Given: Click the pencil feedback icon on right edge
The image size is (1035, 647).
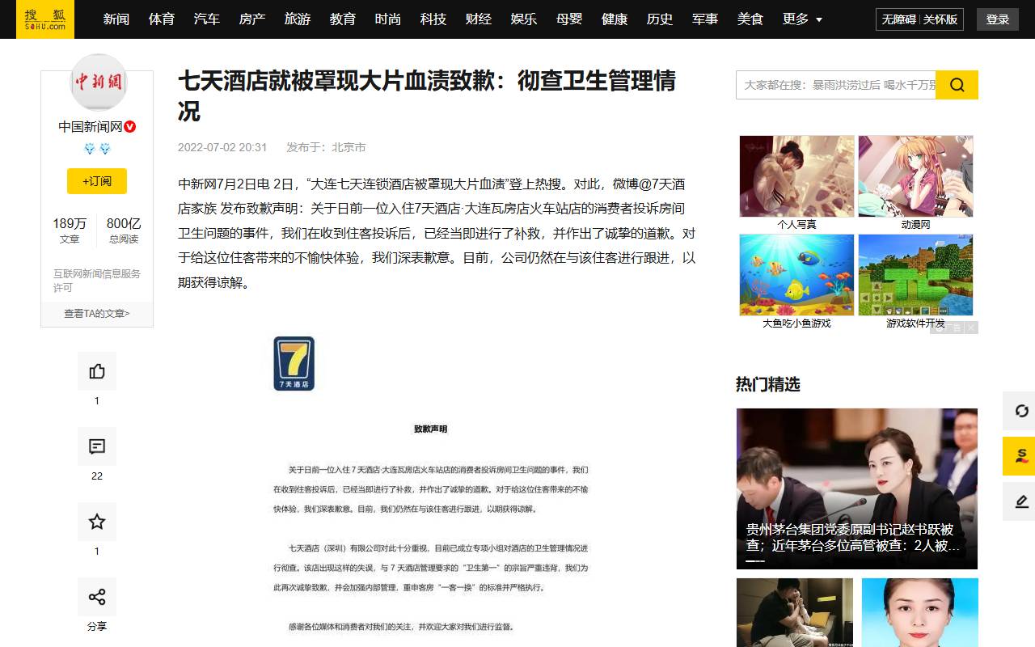Looking at the screenshot, I should pyautogui.click(x=1020, y=501).
